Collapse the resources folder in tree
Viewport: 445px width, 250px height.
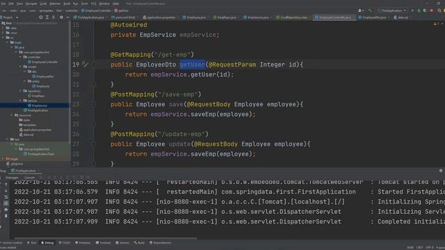pyautogui.click(x=12, y=115)
